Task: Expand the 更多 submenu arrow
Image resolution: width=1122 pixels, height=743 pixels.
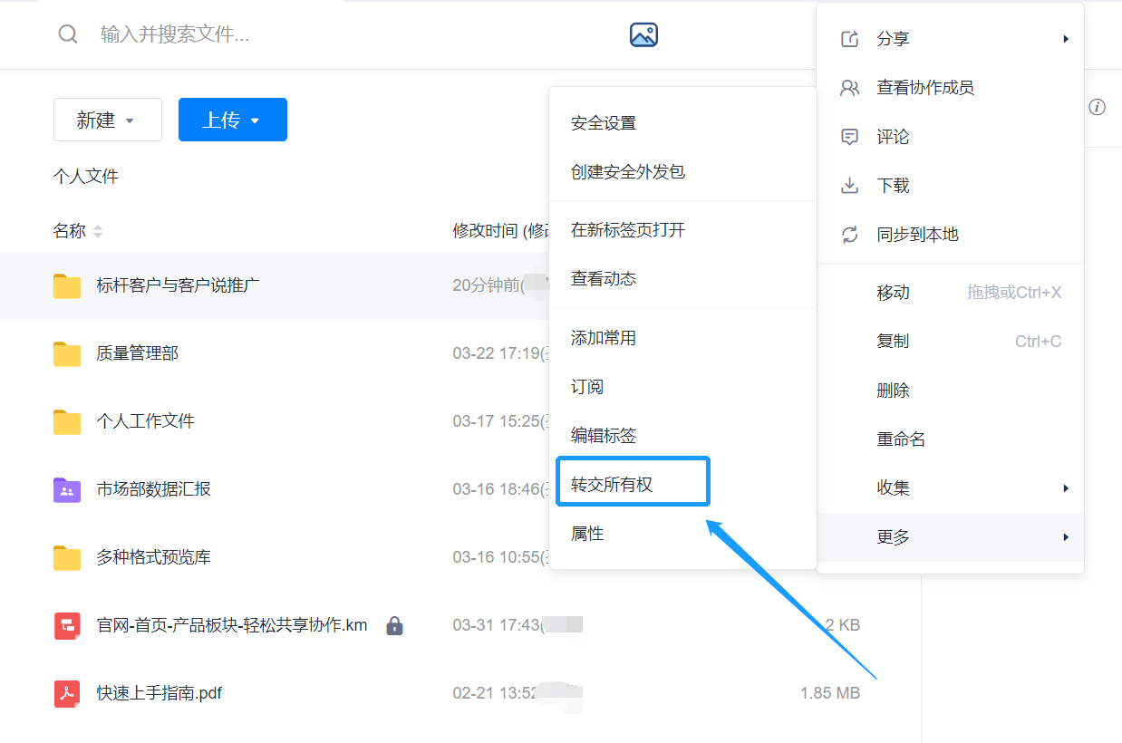Action: point(1066,537)
